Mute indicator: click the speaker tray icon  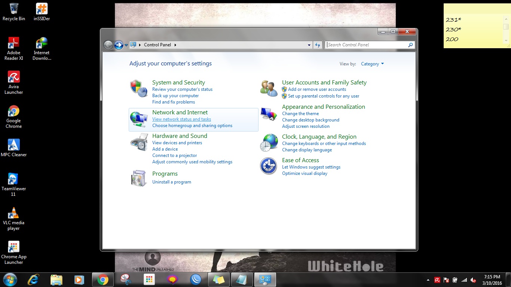click(473, 280)
